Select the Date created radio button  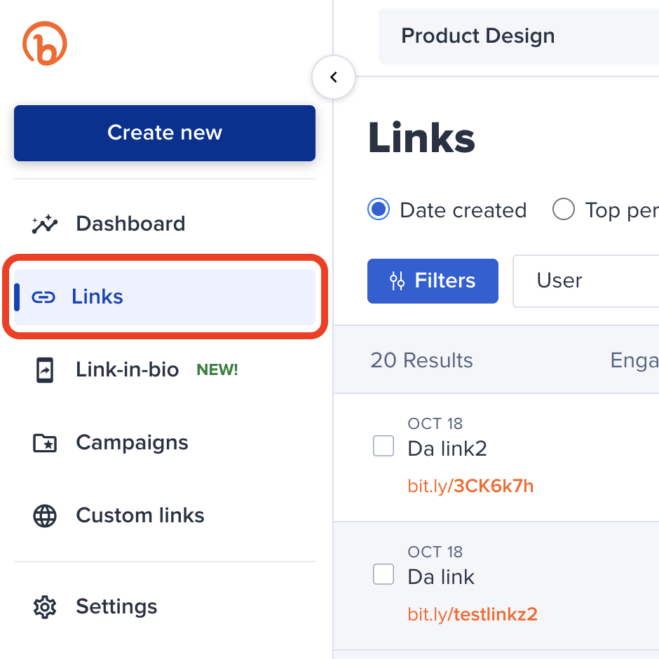379,210
